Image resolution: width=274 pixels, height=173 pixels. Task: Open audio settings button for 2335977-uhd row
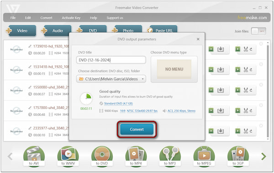[219, 131]
